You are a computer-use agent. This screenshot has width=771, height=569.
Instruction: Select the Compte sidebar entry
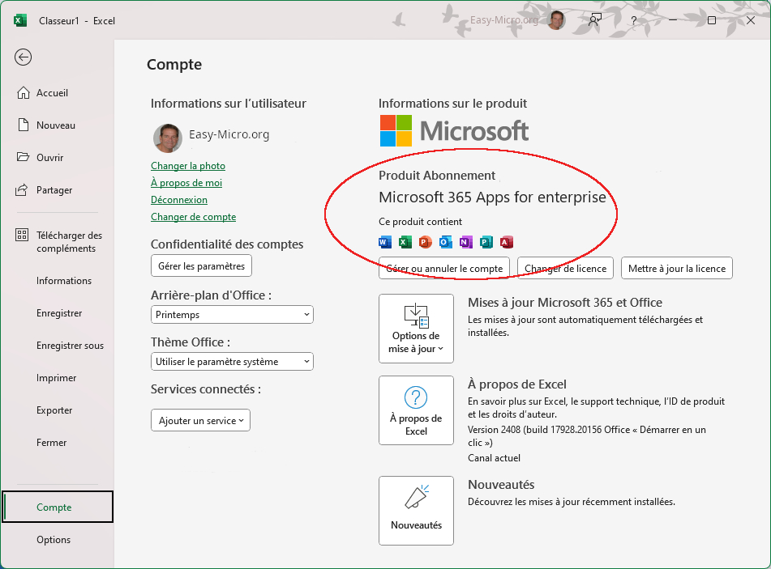pyautogui.click(x=58, y=507)
